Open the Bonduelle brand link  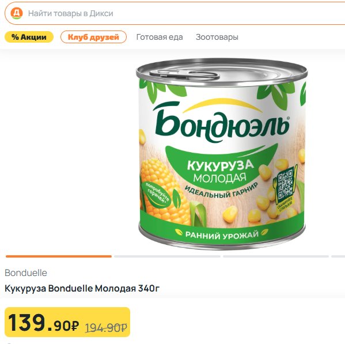click(x=26, y=273)
